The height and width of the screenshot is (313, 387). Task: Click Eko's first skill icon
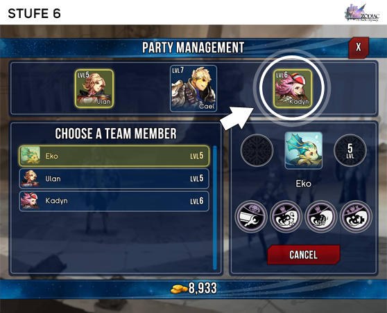251,217
